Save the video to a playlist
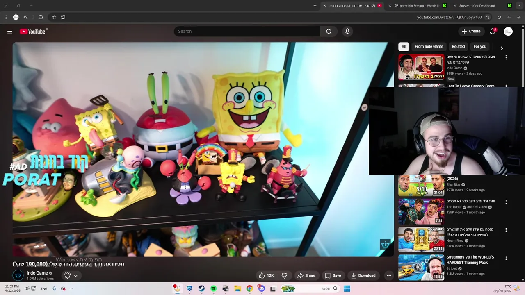Image resolution: width=525 pixels, height=295 pixels. [x=333, y=275]
